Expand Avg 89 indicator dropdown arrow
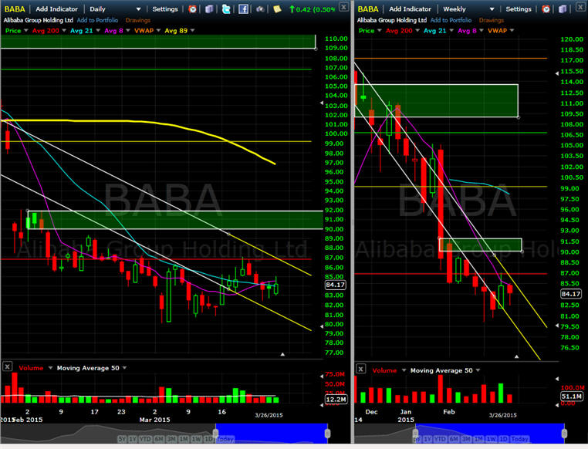 (191, 30)
